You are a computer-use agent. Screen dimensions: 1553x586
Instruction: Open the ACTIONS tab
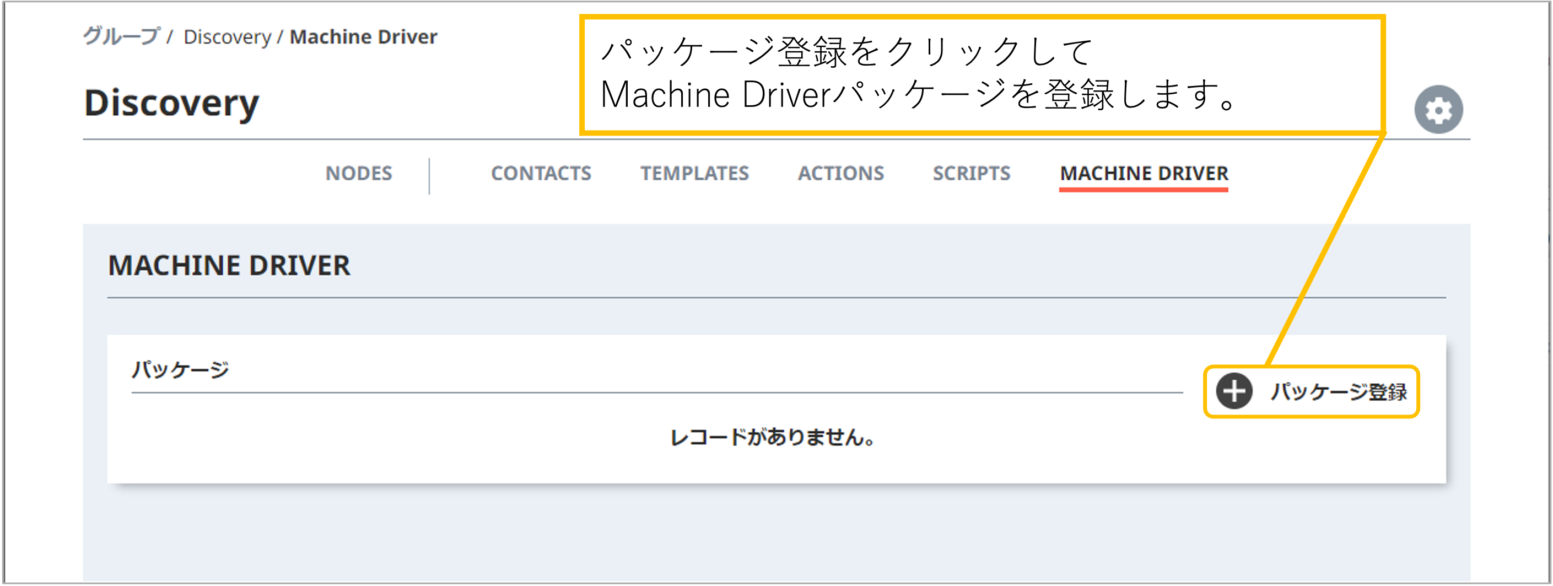(840, 174)
